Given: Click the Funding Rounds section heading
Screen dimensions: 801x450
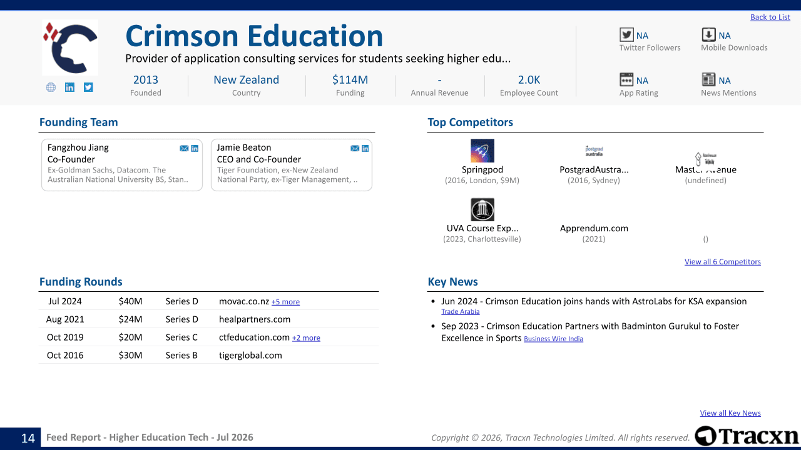Looking at the screenshot, I should (x=81, y=282).
